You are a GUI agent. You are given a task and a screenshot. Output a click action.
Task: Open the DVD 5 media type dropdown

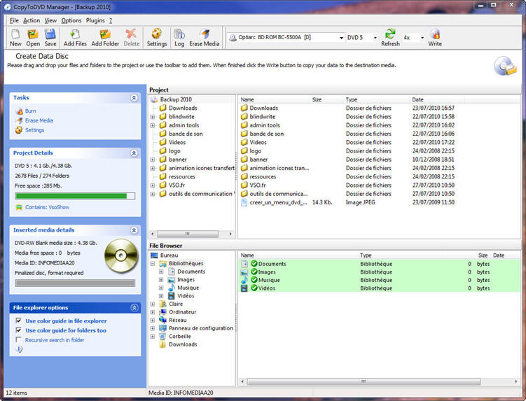375,38
